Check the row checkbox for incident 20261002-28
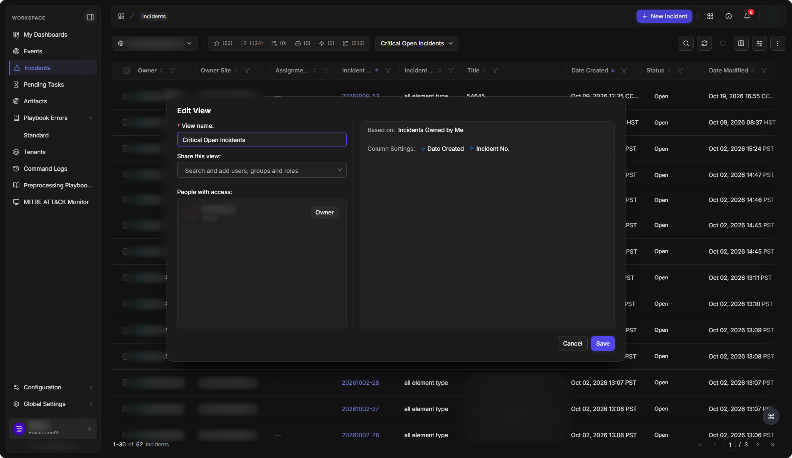 point(125,383)
